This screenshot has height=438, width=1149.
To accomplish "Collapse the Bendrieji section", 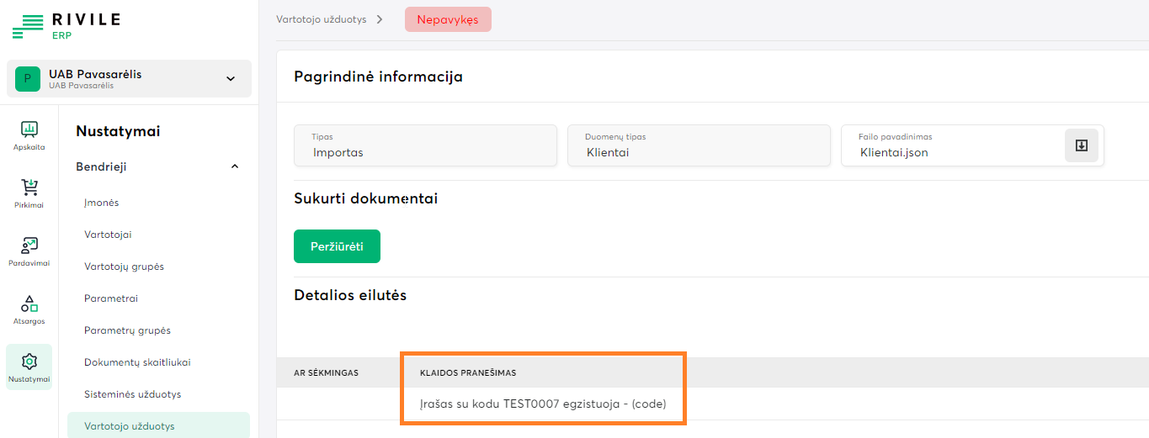I will 235,166.
